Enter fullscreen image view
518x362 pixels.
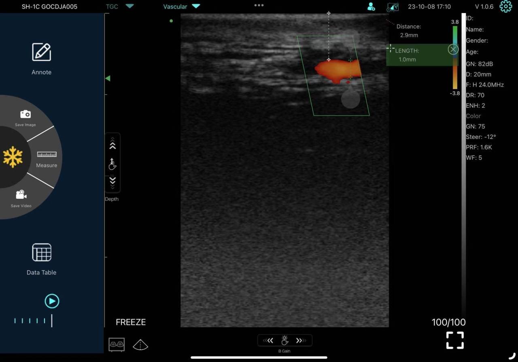[455, 340]
